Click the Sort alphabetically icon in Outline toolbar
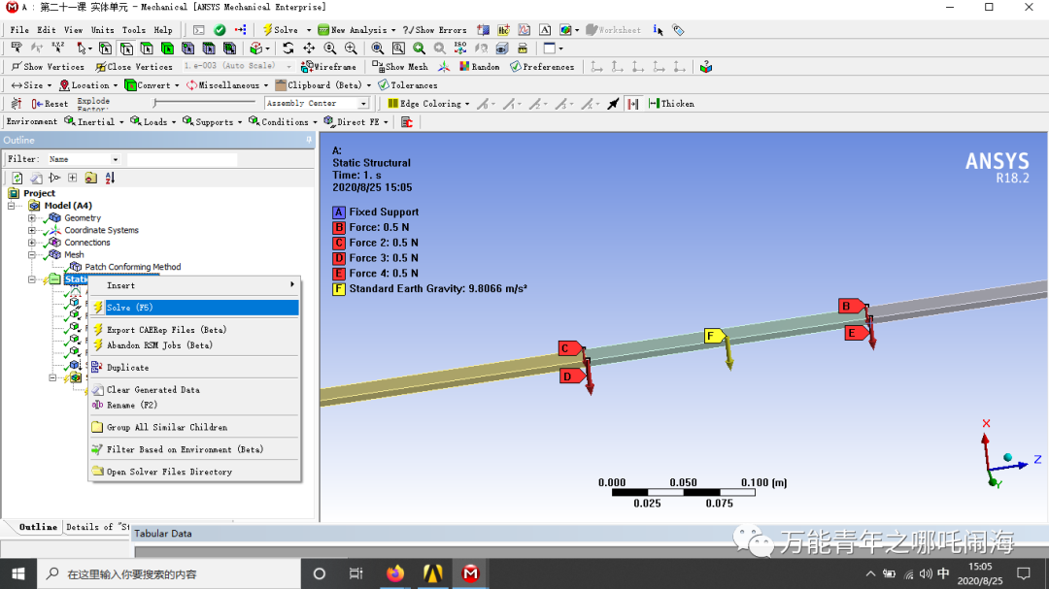The width and height of the screenshot is (1049, 589). pos(110,178)
